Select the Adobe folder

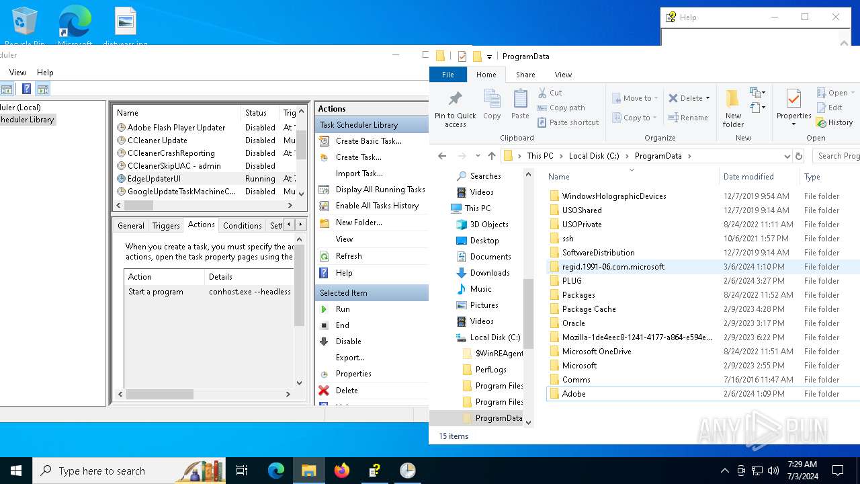pos(574,394)
